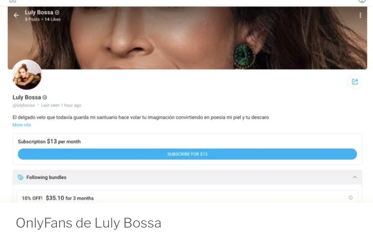Show info for the 10% OFF bundle
This screenshot has width=373, height=239.
(x=350, y=198)
